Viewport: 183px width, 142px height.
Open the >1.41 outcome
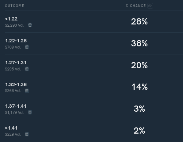click(x=11, y=128)
